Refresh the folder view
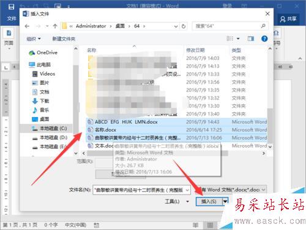 pyautogui.click(x=184, y=26)
